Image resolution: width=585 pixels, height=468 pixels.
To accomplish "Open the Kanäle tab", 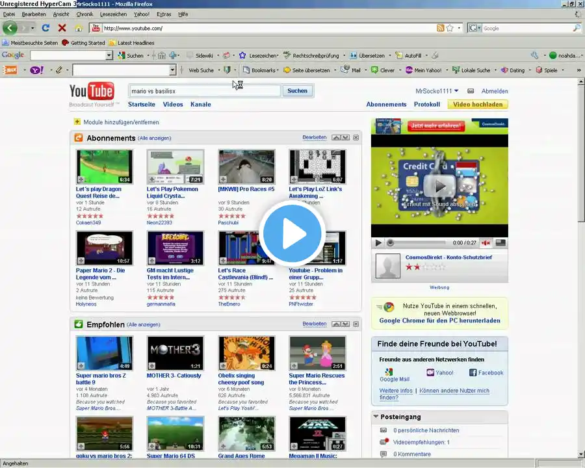I will (x=201, y=105).
